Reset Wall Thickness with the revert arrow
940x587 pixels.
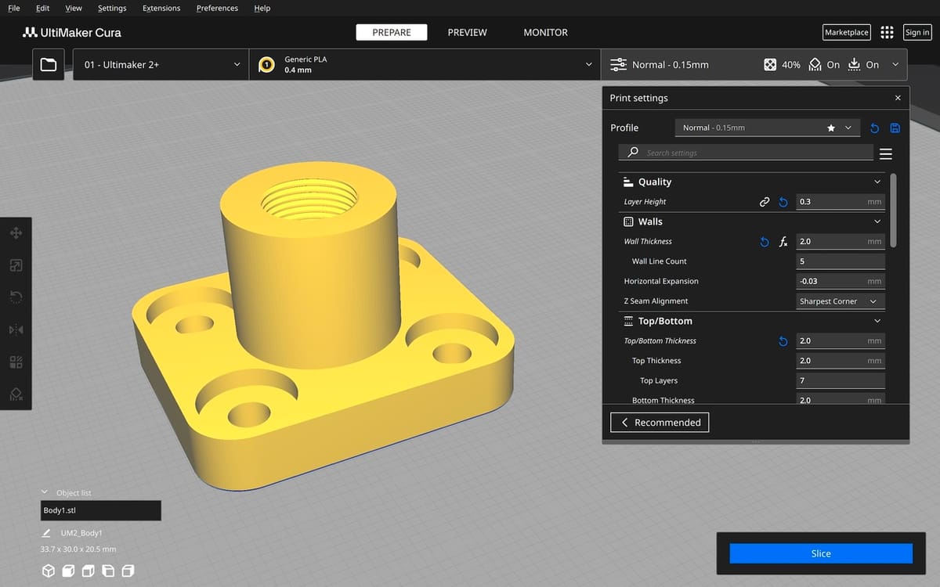tap(765, 242)
